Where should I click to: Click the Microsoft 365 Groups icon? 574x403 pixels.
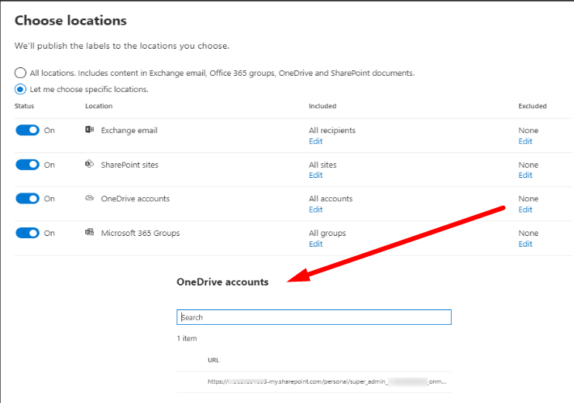tap(90, 233)
